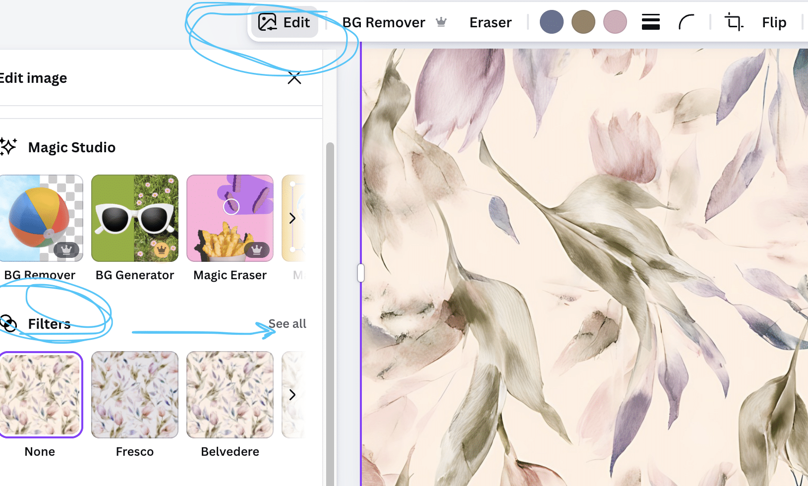Select the None filter thumbnail
Viewport: 808px width, 486px height.
41,395
